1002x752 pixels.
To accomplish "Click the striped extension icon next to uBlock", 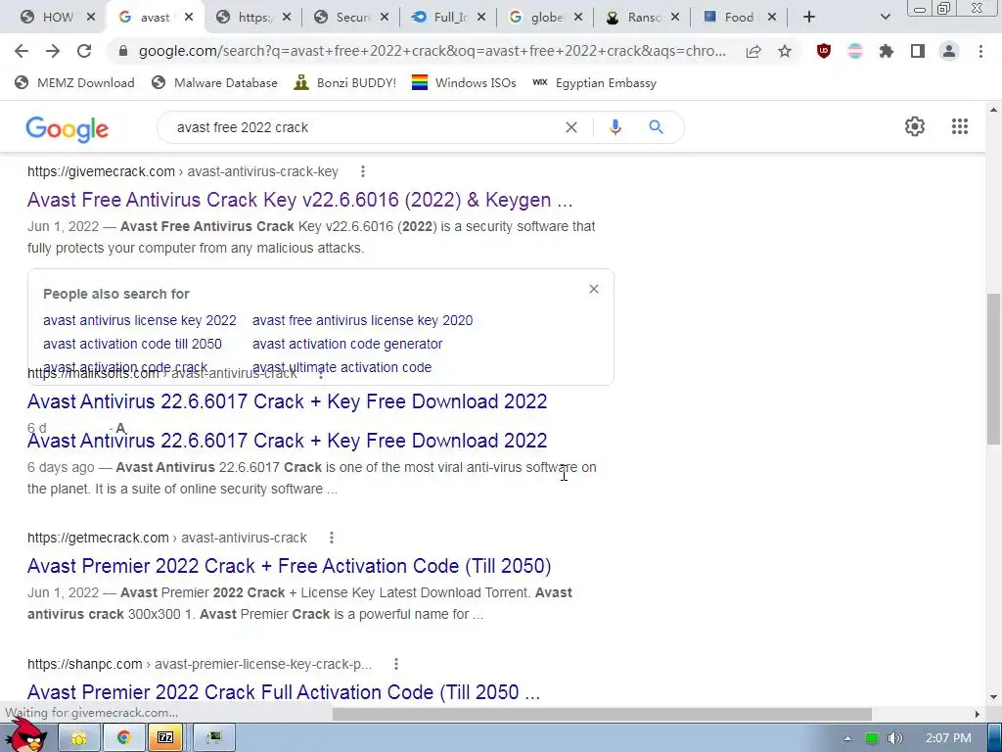I will pos(855,51).
